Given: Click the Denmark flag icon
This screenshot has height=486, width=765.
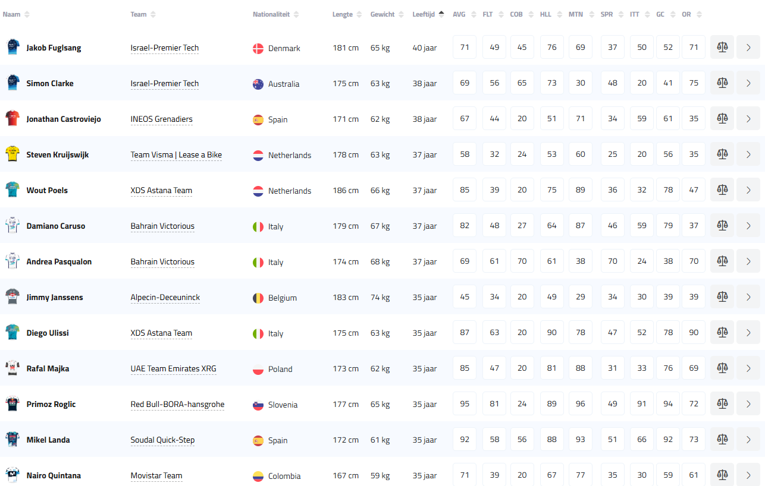Looking at the screenshot, I should click(258, 48).
